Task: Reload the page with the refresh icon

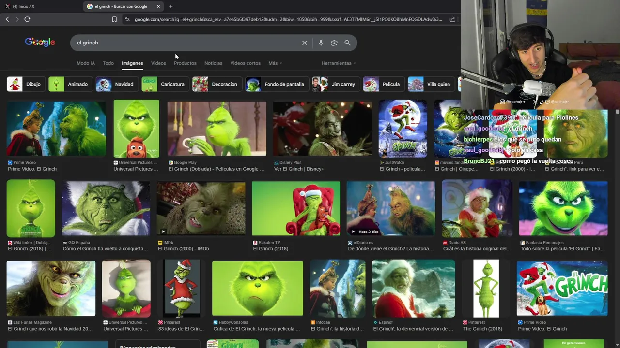Action: click(x=27, y=19)
